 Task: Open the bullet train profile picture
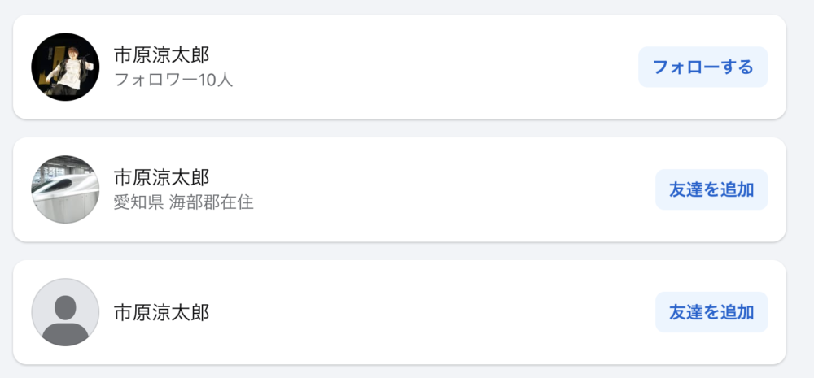pos(65,189)
